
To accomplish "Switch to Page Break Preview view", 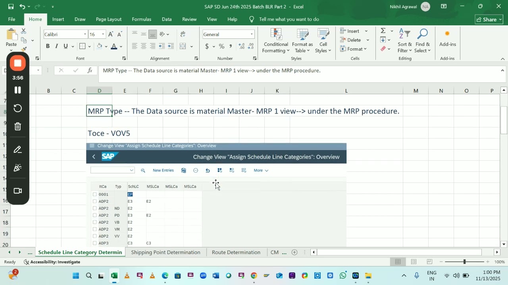I will (x=429, y=262).
